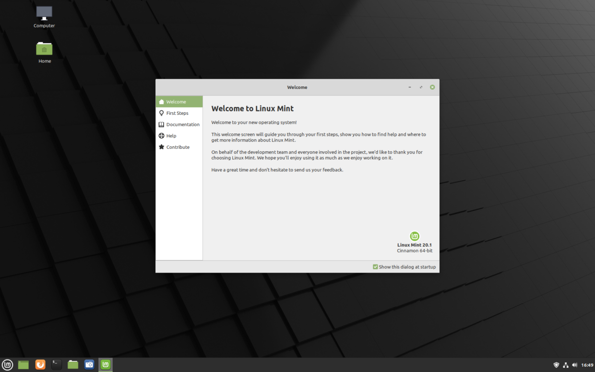The height and width of the screenshot is (372, 595).
Task: Click the Linux Mint 20.1 version text
Action: click(x=415, y=245)
